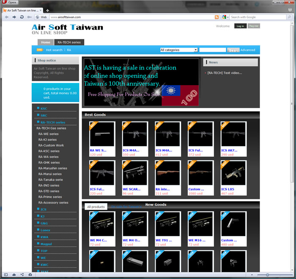Open the Opera Link cloud icon

(14, 275)
